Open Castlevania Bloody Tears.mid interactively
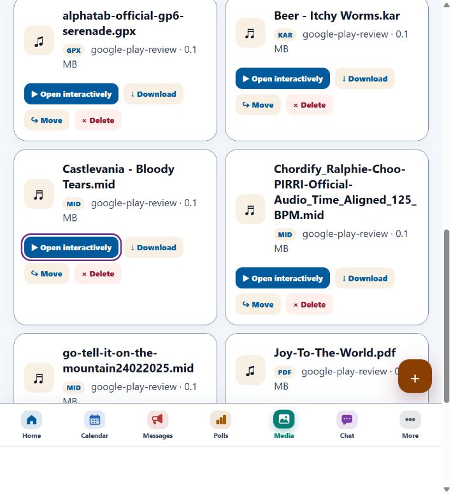This screenshot has height=494, width=451. coord(71,247)
